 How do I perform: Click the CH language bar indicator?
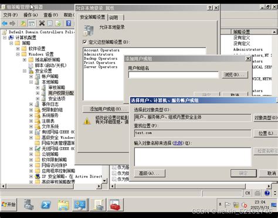coord(248,193)
